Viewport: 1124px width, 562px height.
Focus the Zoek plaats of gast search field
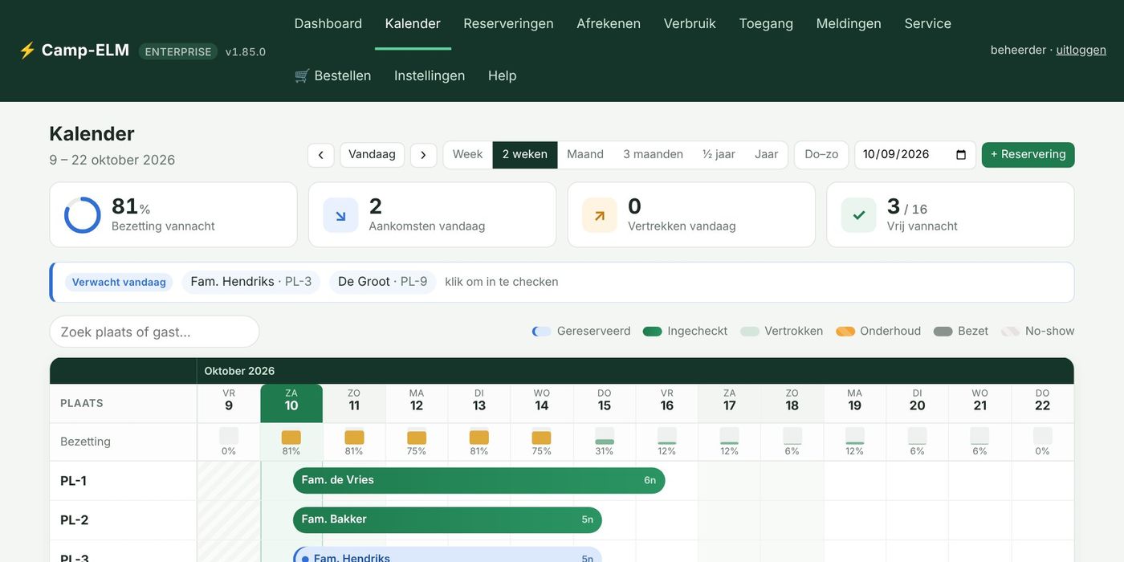(154, 332)
